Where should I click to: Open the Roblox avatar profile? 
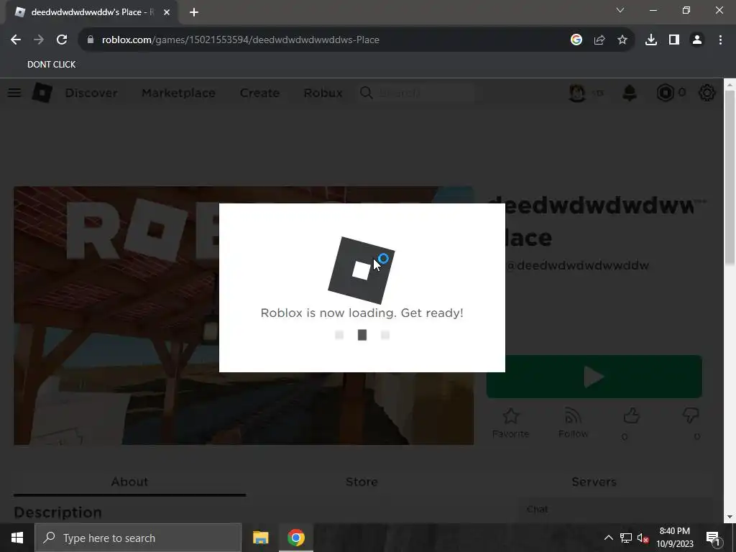pyautogui.click(x=577, y=93)
